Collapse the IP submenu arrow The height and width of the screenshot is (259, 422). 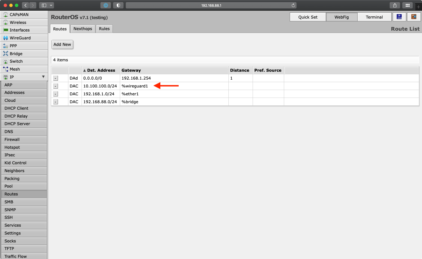tap(43, 77)
